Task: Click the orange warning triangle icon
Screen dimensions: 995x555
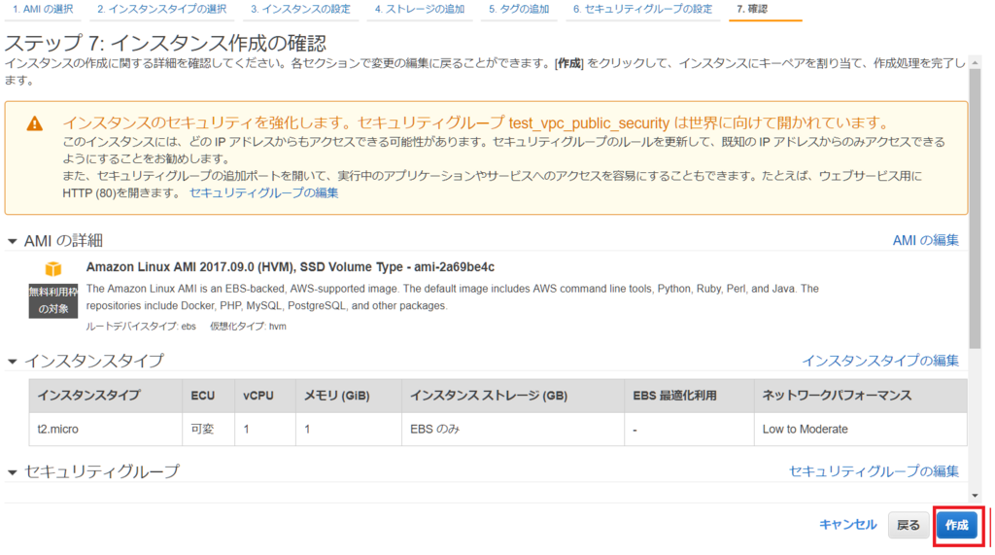Action: pos(35,123)
